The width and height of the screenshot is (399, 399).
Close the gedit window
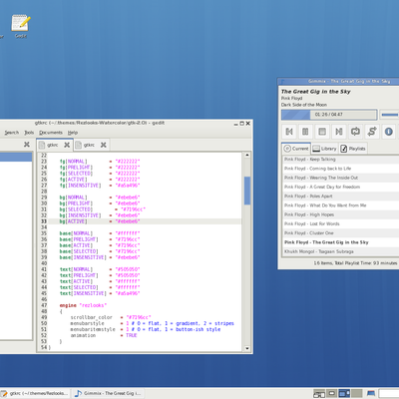point(248,124)
